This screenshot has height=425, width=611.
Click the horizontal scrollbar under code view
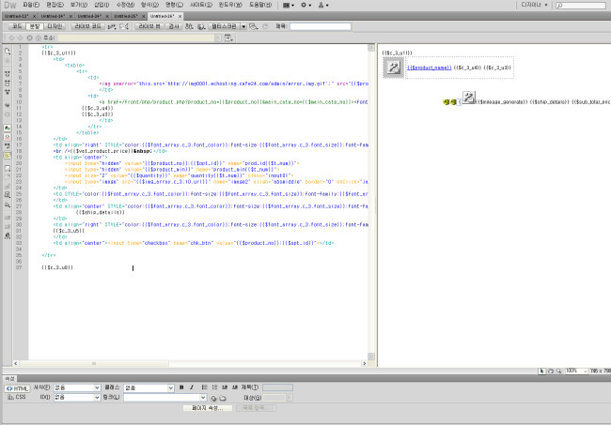188,361
